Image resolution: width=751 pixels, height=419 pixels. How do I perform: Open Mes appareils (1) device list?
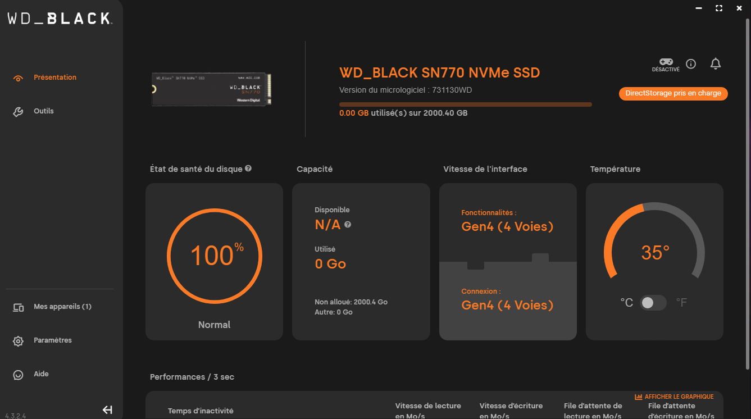[62, 307]
